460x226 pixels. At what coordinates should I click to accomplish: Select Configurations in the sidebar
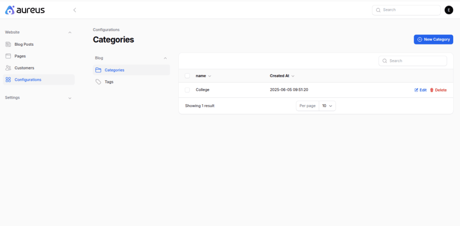(x=39, y=80)
